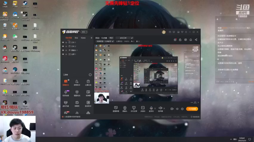Start recording with the camcorder icon
Viewport: 254px width, 142px height.
pyautogui.click(x=172, y=109)
